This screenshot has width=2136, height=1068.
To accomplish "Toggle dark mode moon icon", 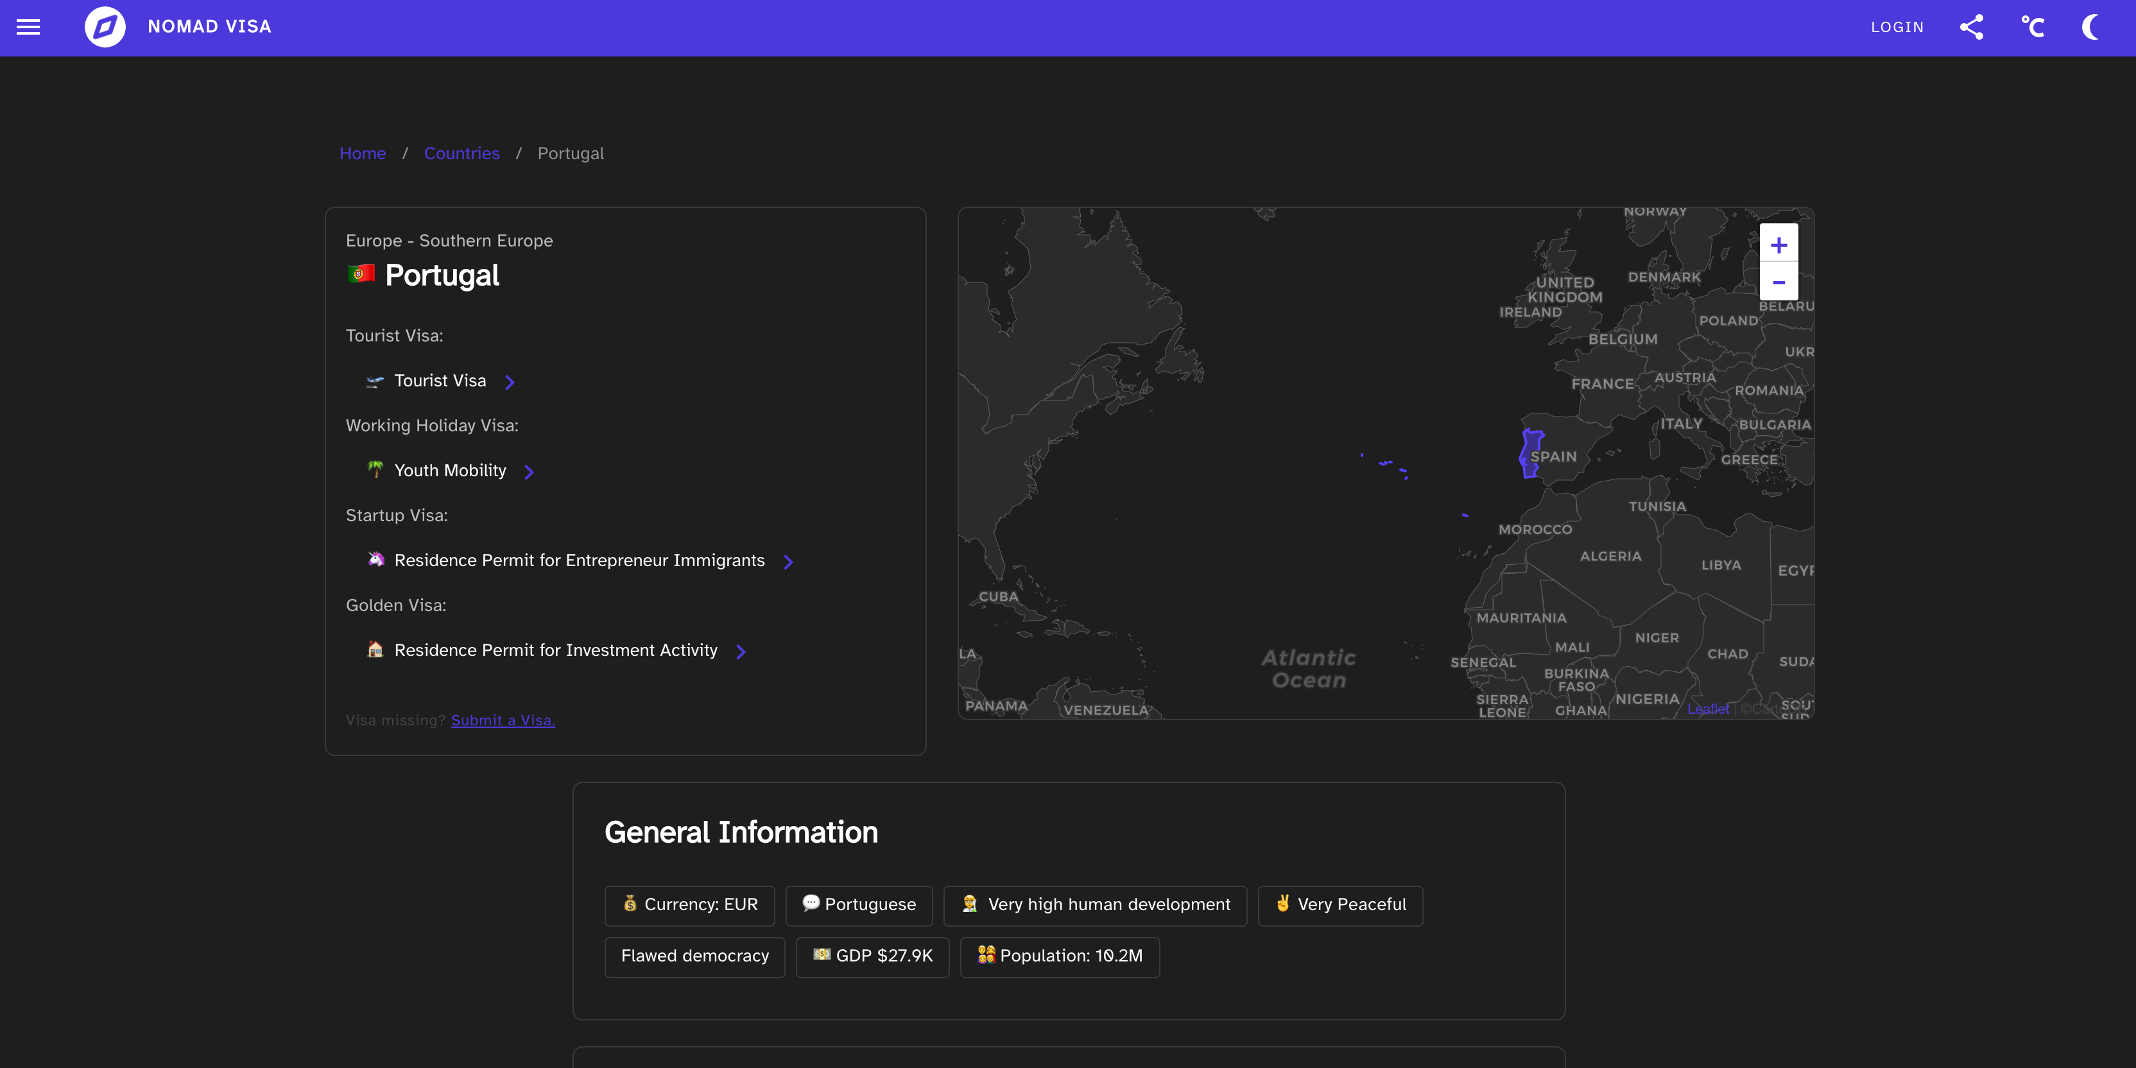I will 2090,28.
